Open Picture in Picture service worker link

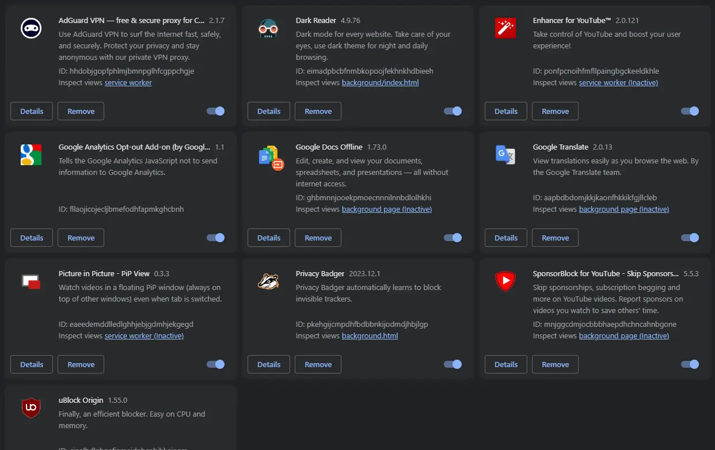click(144, 336)
